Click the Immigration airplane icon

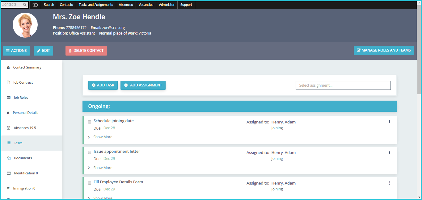point(8,188)
